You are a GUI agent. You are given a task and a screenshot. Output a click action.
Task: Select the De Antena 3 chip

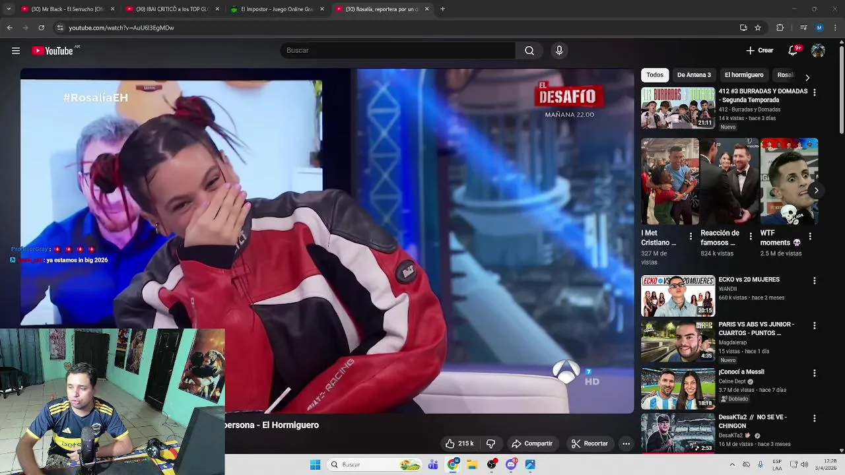coord(694,75)
